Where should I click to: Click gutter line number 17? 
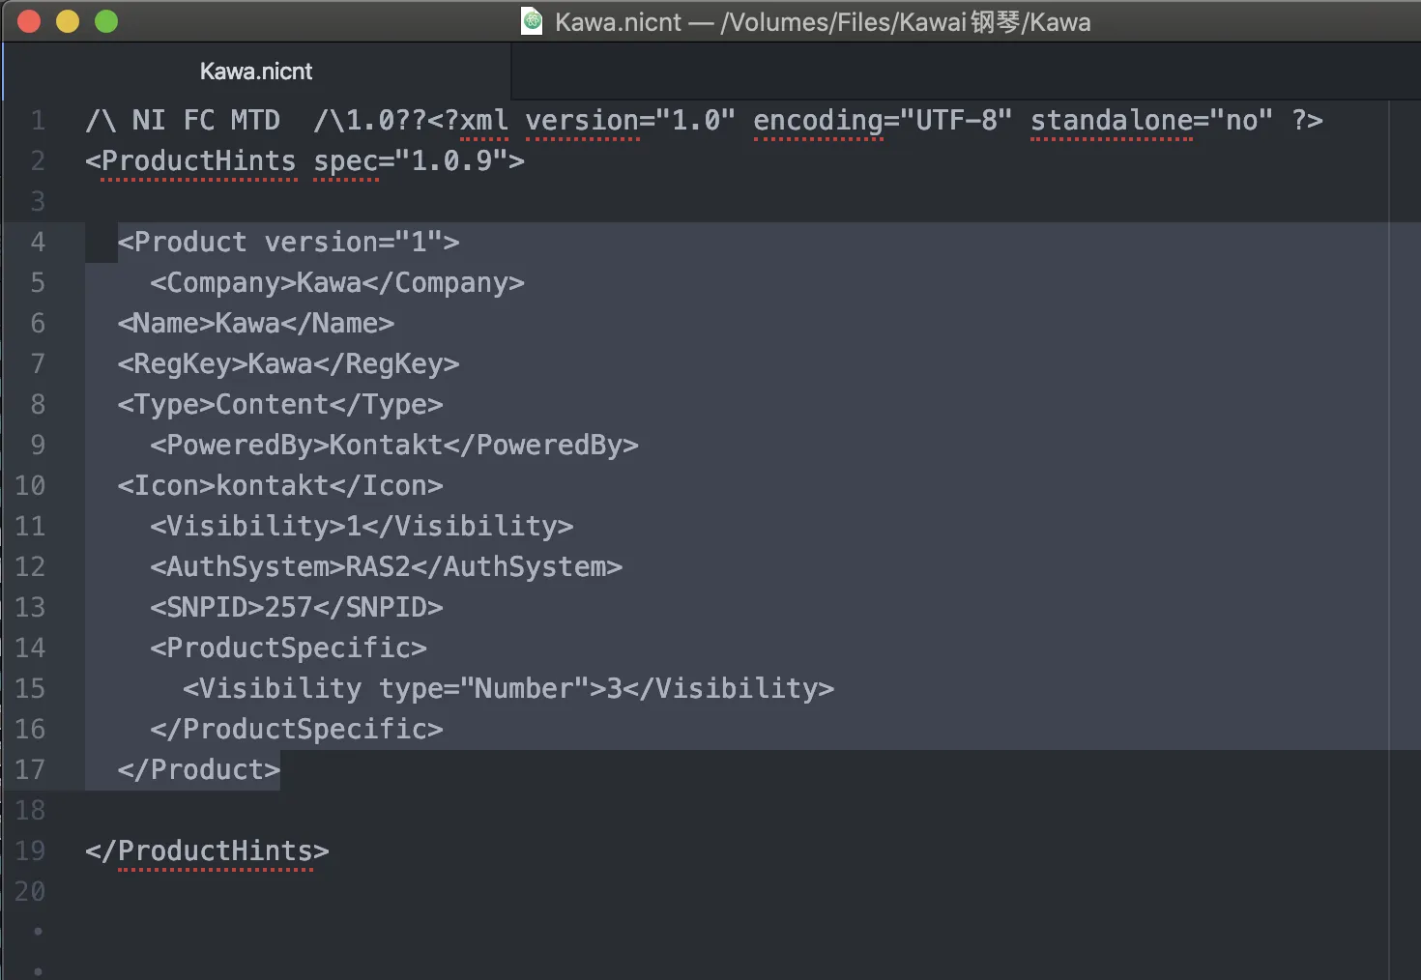30,770
